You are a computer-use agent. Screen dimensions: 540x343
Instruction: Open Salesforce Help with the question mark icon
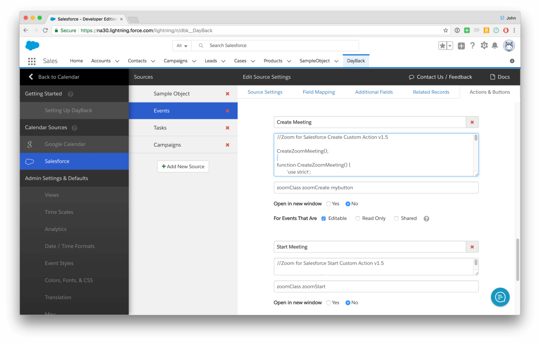point(472,45)
